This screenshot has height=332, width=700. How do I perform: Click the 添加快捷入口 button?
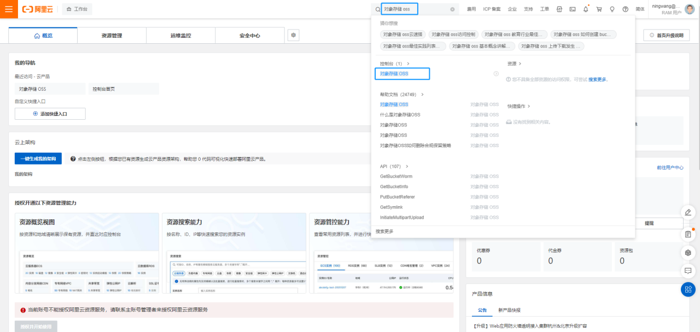(x=50, y=114)
